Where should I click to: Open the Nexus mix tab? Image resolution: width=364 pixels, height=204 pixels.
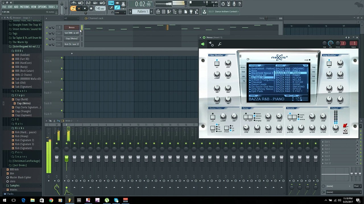314,72
